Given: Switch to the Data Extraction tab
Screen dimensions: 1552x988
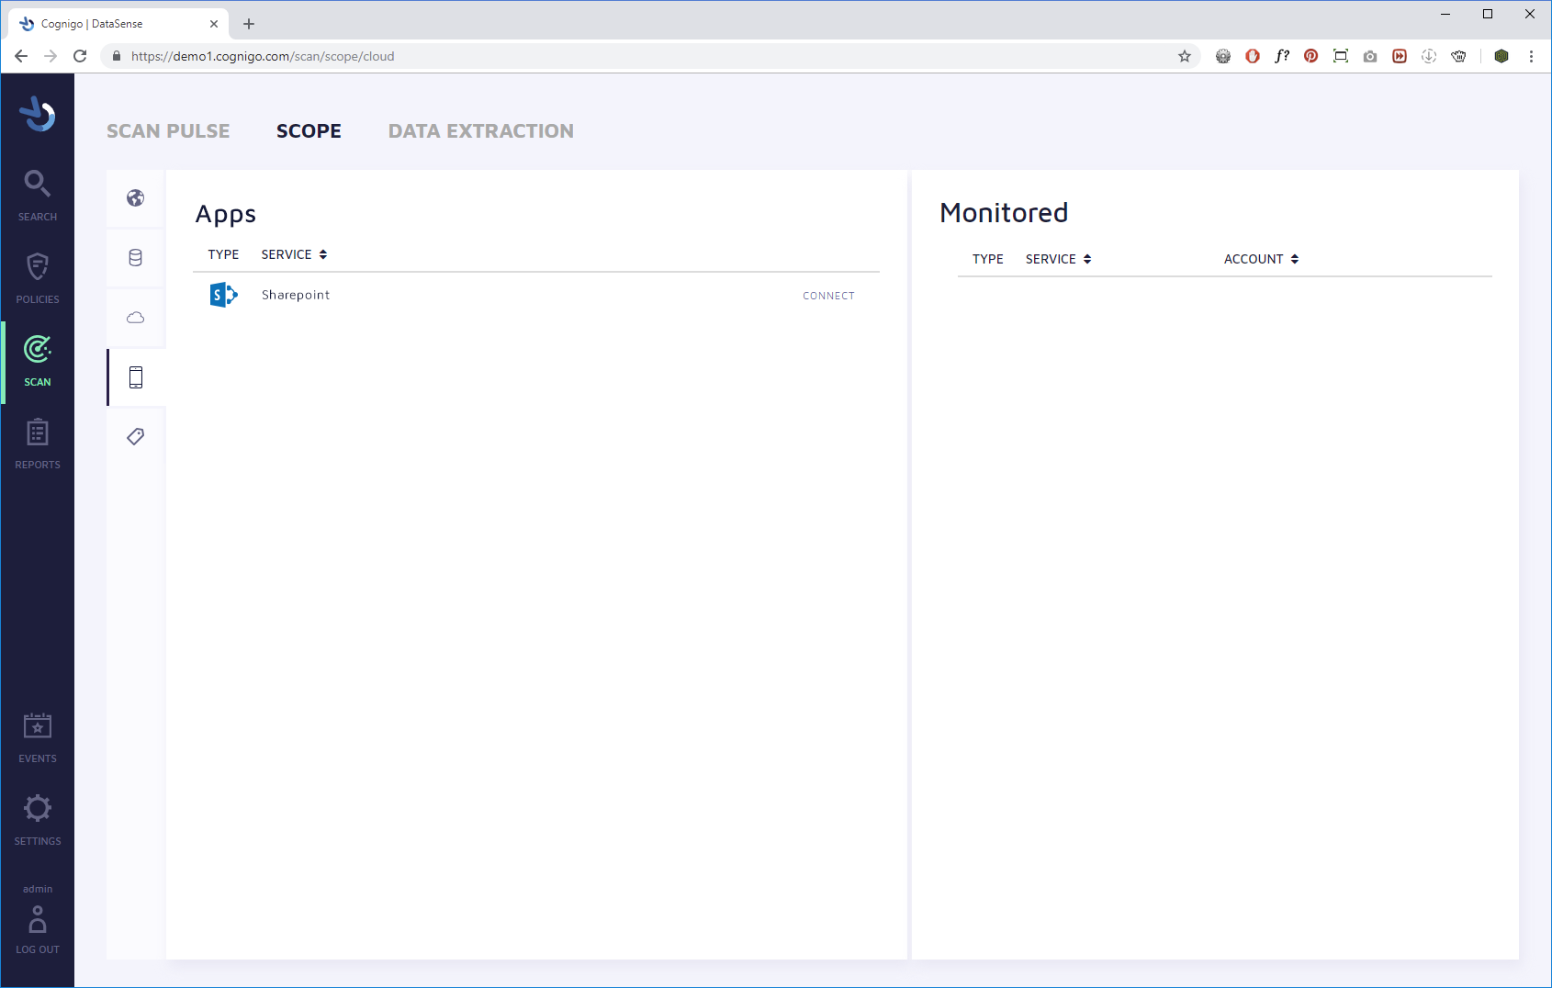Looking at the screenshot, I should [480, 131].
